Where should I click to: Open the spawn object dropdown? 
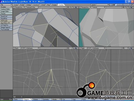click(100, 5)
